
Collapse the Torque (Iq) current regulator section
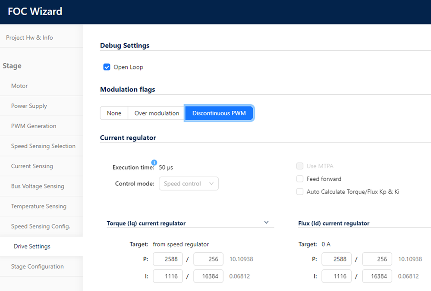pyautogui.click(x=266, y=222)
